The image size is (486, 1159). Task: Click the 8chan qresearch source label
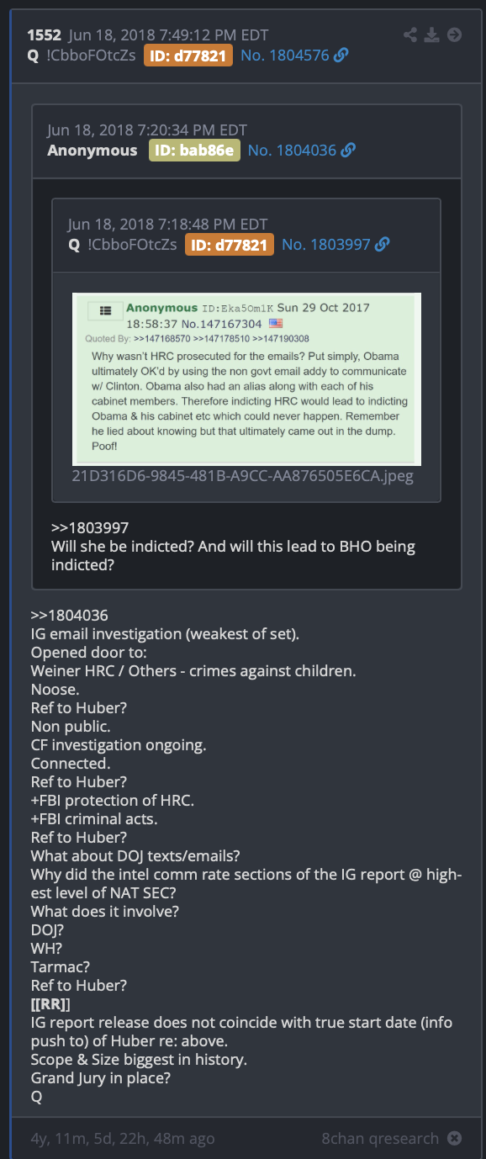coord(380,1138)
